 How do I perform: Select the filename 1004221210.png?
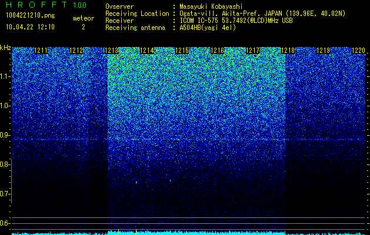pos(31,16)
